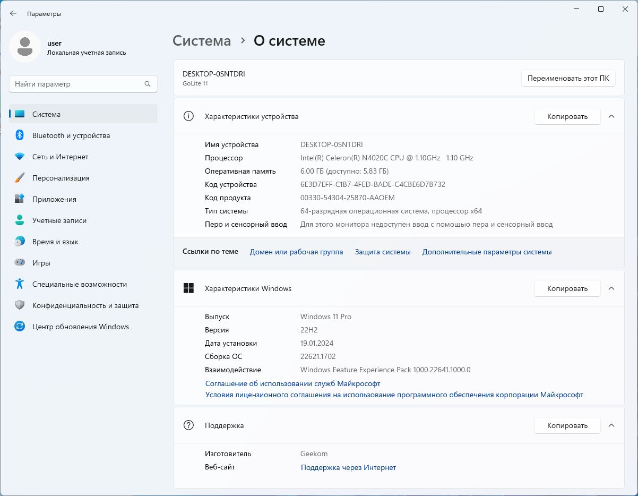Click Windows Feature Experience Pack value
The image size is (638, 496).
tap(385, 370)
